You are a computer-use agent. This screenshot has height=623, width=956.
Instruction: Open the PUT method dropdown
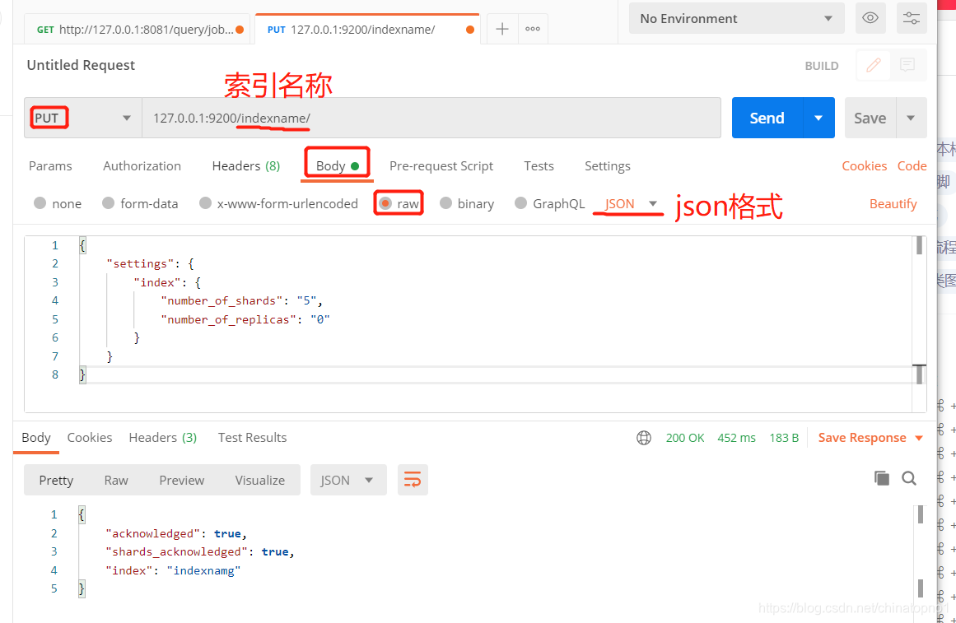click(x=128, y=117)
